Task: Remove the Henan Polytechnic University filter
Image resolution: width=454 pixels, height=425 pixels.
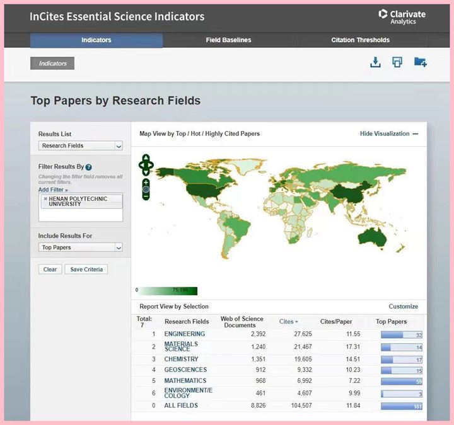Action: 45,199
